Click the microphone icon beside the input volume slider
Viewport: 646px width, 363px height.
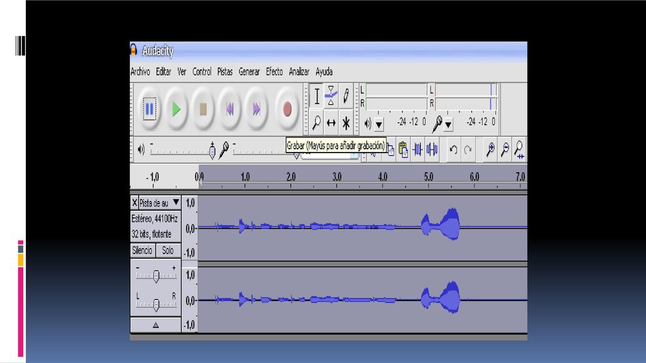224,150
